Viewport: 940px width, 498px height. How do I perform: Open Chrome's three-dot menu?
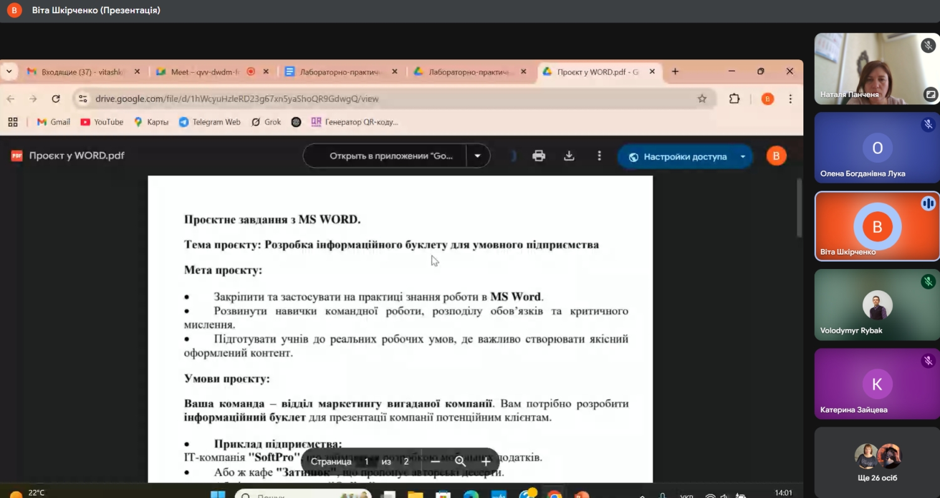[x=790, y=99]
